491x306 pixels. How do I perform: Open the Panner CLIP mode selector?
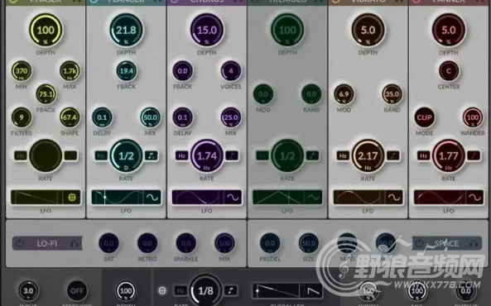click(x=424, y=117)
